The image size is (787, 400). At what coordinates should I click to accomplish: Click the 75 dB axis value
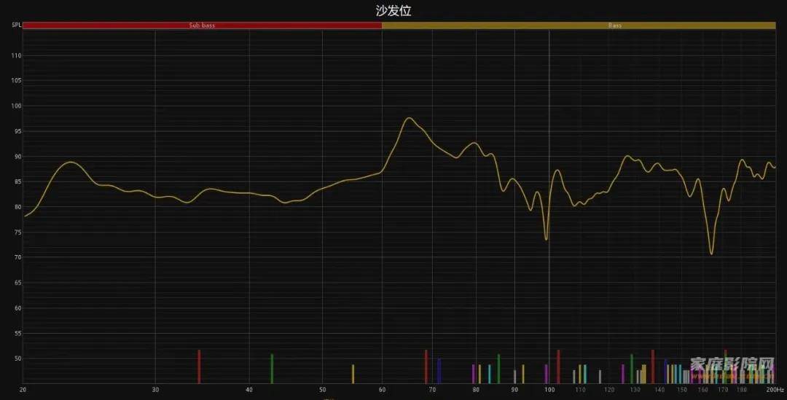pyautogui.click(x=17, y=232)
